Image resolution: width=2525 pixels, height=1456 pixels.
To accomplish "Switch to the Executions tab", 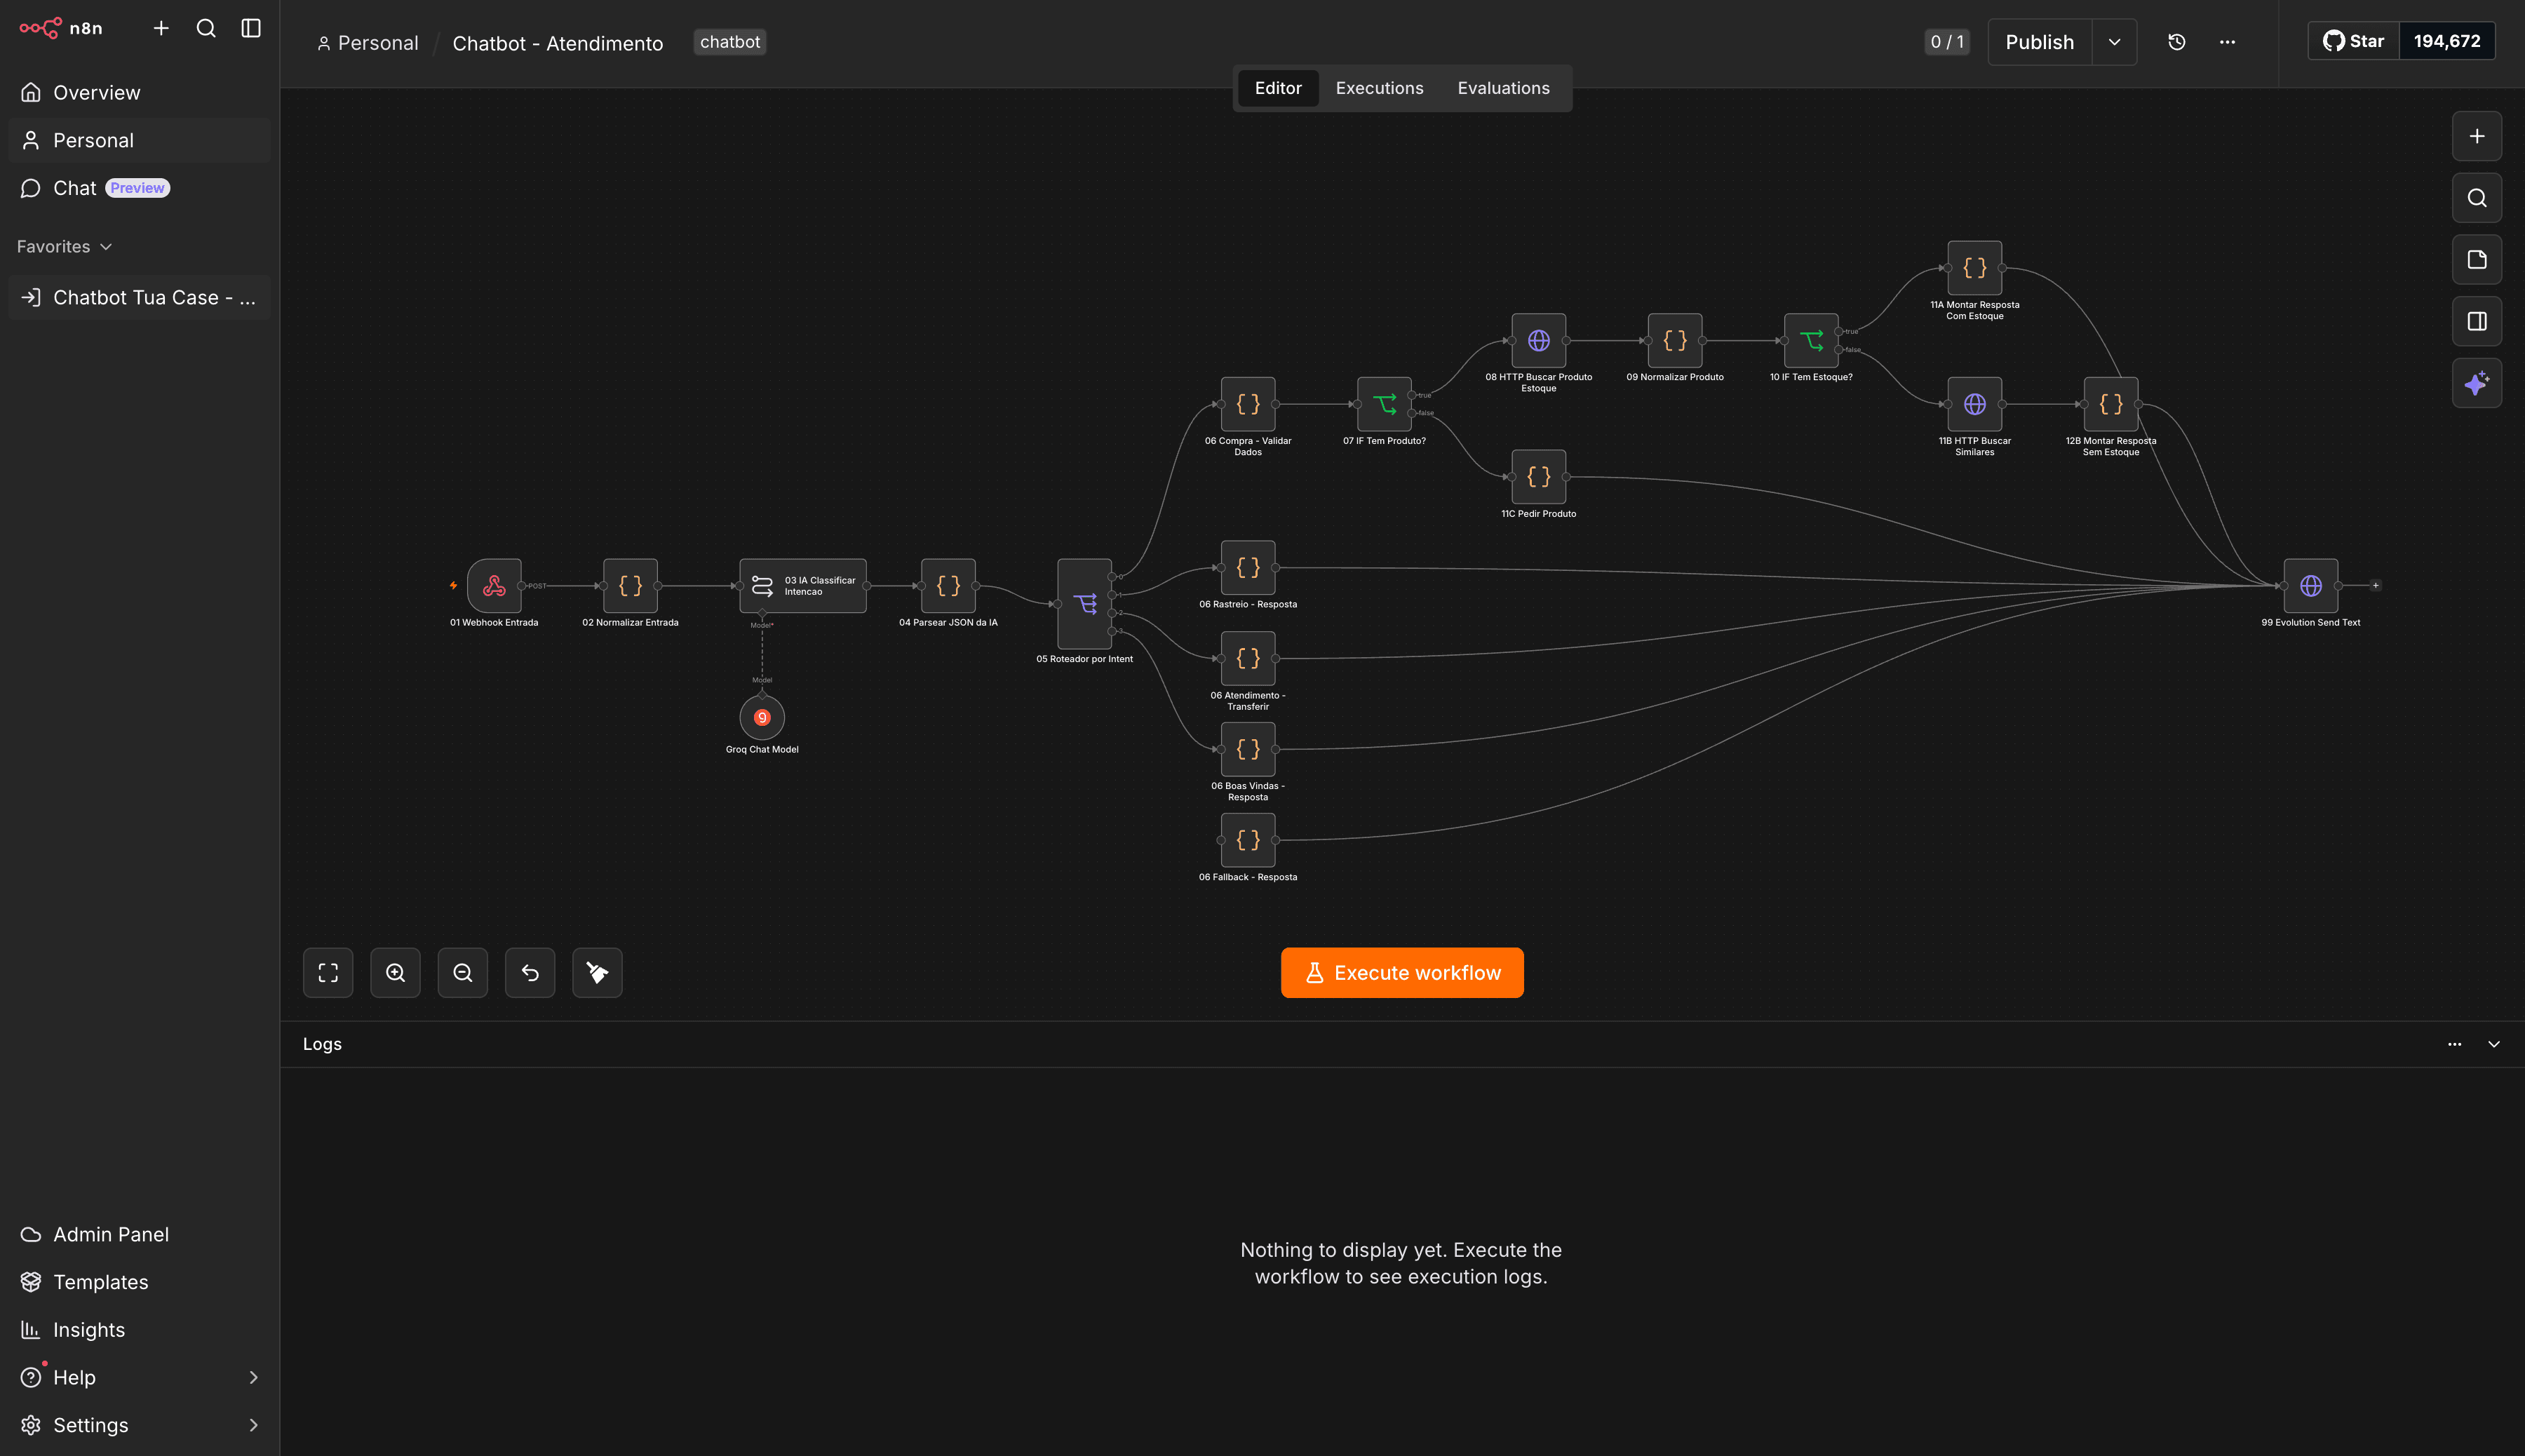I will (1379, 88).
